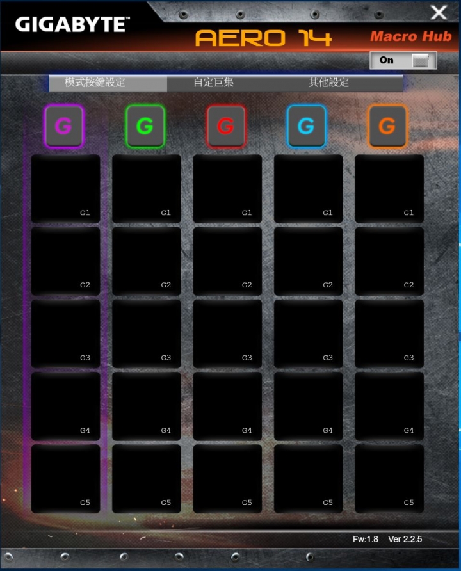Click G5 key slot in purple profile
The width and height of the screenshot is (461, 571).
point(65,479)
